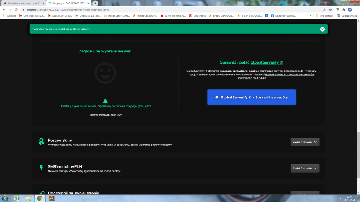360x202 pixels.
Task: Switch to the Kalendarz adwentowy tab
Action: click(x=23, y=3)
